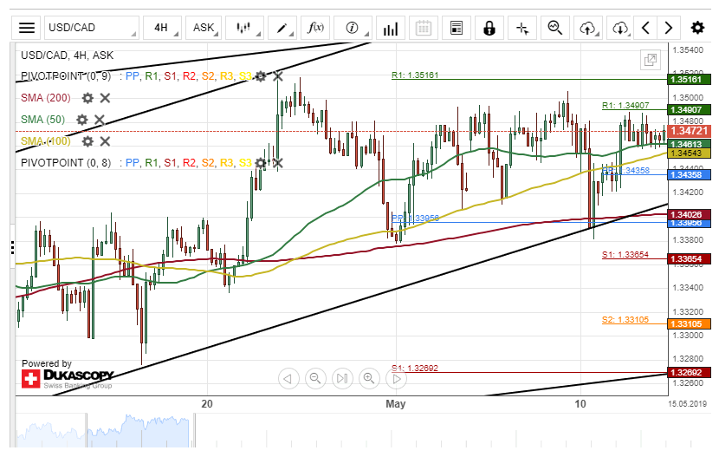Open chart settings gear in toolbar
Image resolution: width=719 pixels, height=457 pixels.
click(700, 28)
